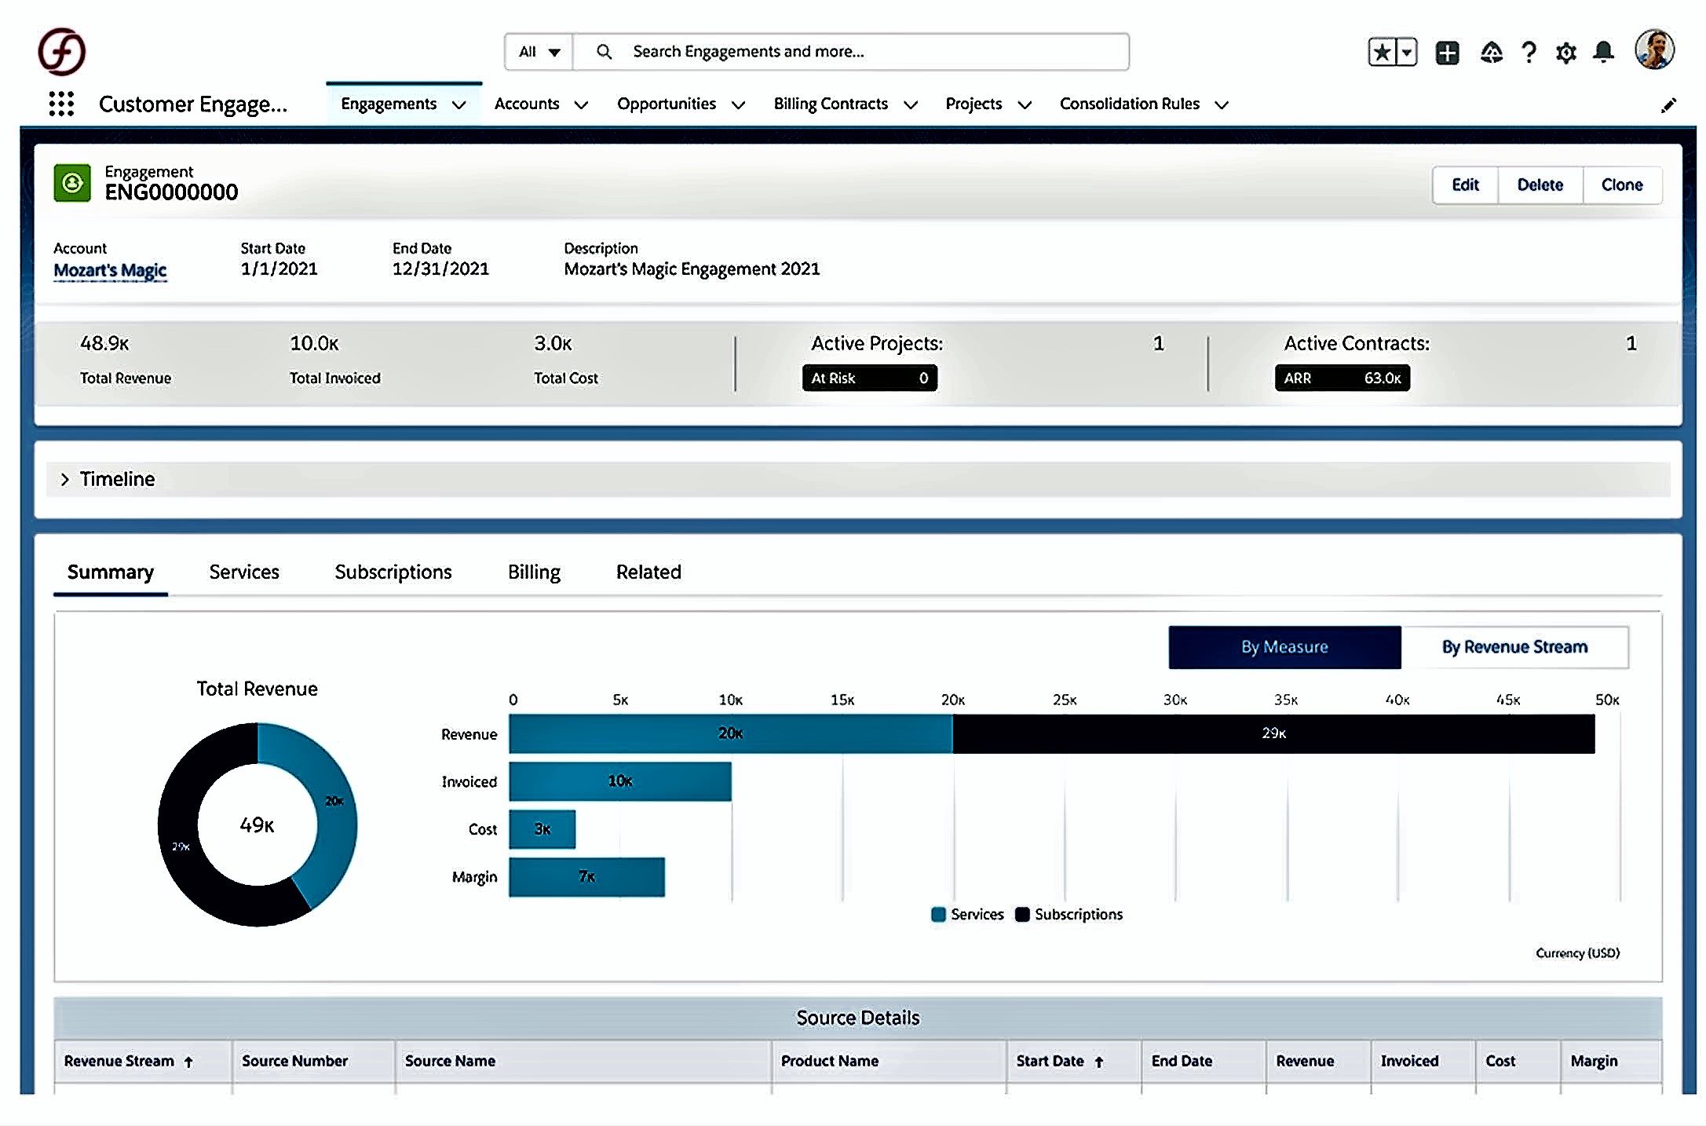Open the Trailhead guidance icon
This screenshot has width=1706, height=1126.
point(1491,53)
